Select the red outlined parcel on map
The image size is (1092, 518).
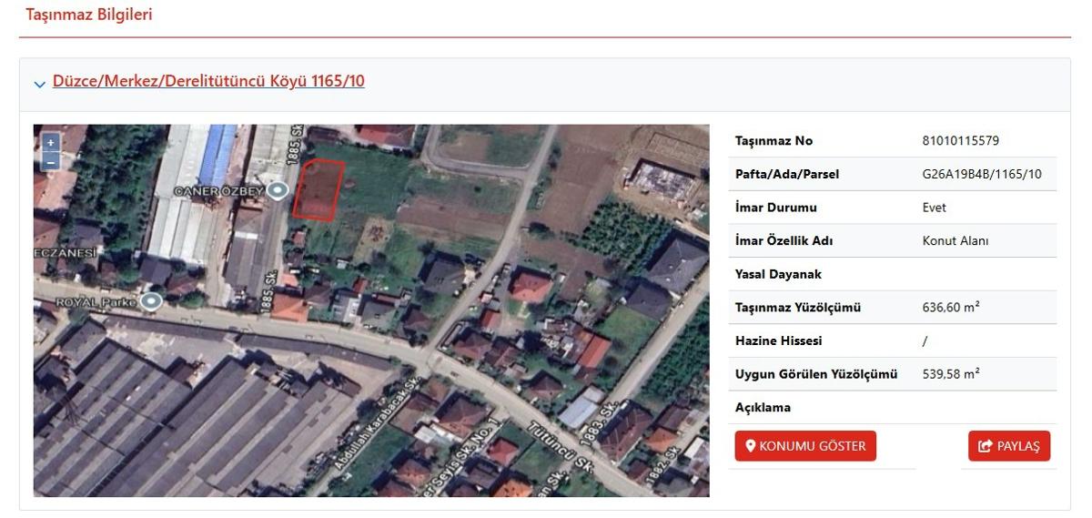pos(318,188)
